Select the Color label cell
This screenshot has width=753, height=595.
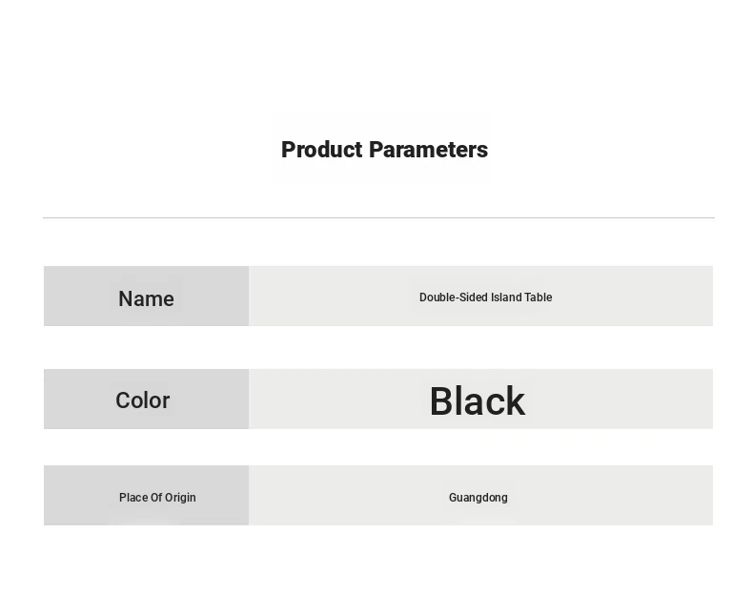click(147, 400)
